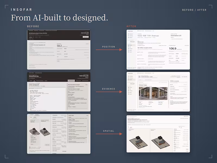
Task: Click the headline 'From AI-built to designed.'
Action: point(59,18)
